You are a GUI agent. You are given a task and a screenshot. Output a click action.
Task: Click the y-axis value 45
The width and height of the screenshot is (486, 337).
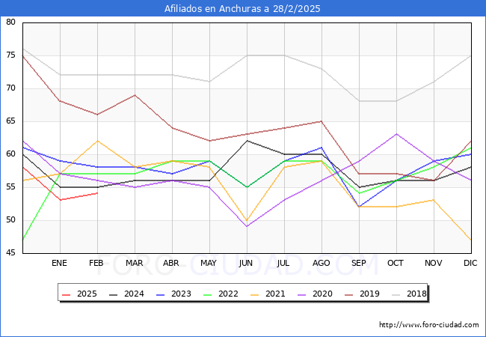(x=10, y=252)
